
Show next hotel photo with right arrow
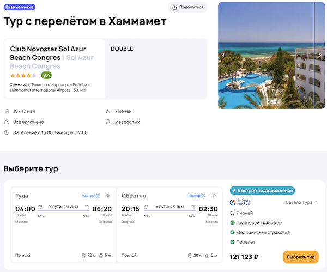[x=320, y=55]
